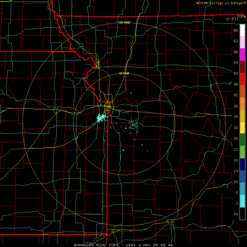The width and height of the screenshot is (247, 247).
Task: Click the cyan swatch near 2
Action: point(242,201)
